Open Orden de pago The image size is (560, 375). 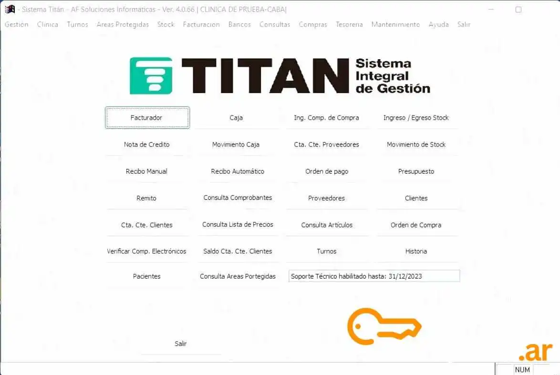(327, 171)
